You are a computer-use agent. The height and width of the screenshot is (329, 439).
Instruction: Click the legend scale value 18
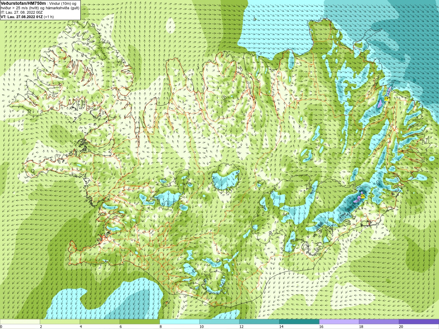(361, 327)
